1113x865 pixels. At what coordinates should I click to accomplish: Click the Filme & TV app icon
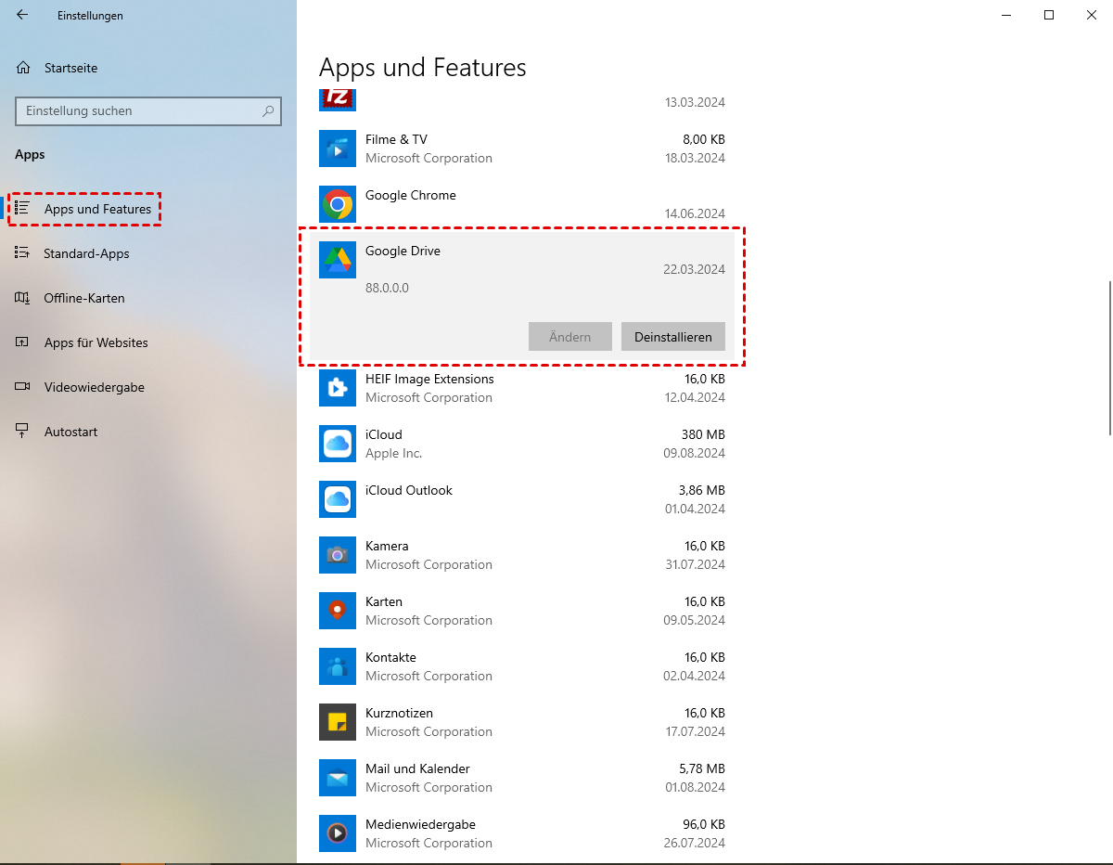click(338, 148)
